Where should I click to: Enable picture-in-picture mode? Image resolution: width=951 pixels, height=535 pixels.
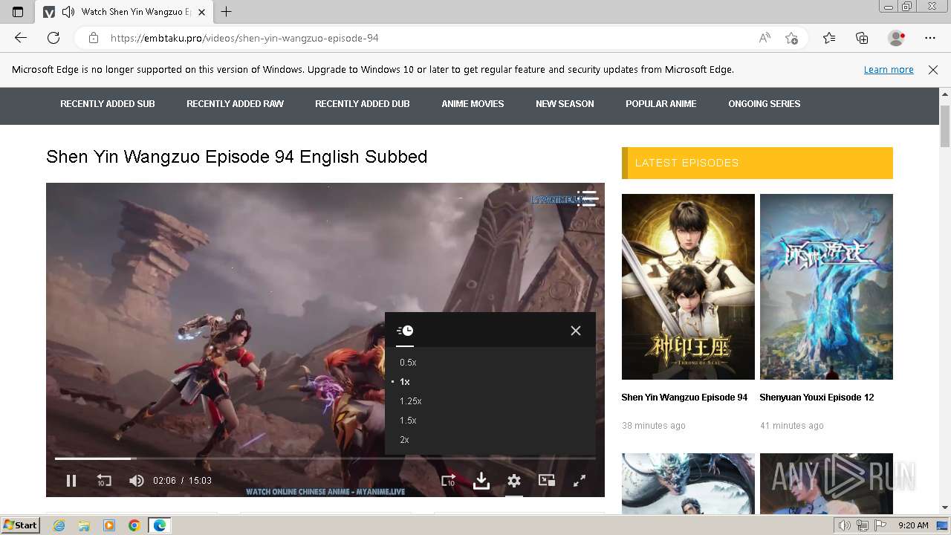pos(547,481)
